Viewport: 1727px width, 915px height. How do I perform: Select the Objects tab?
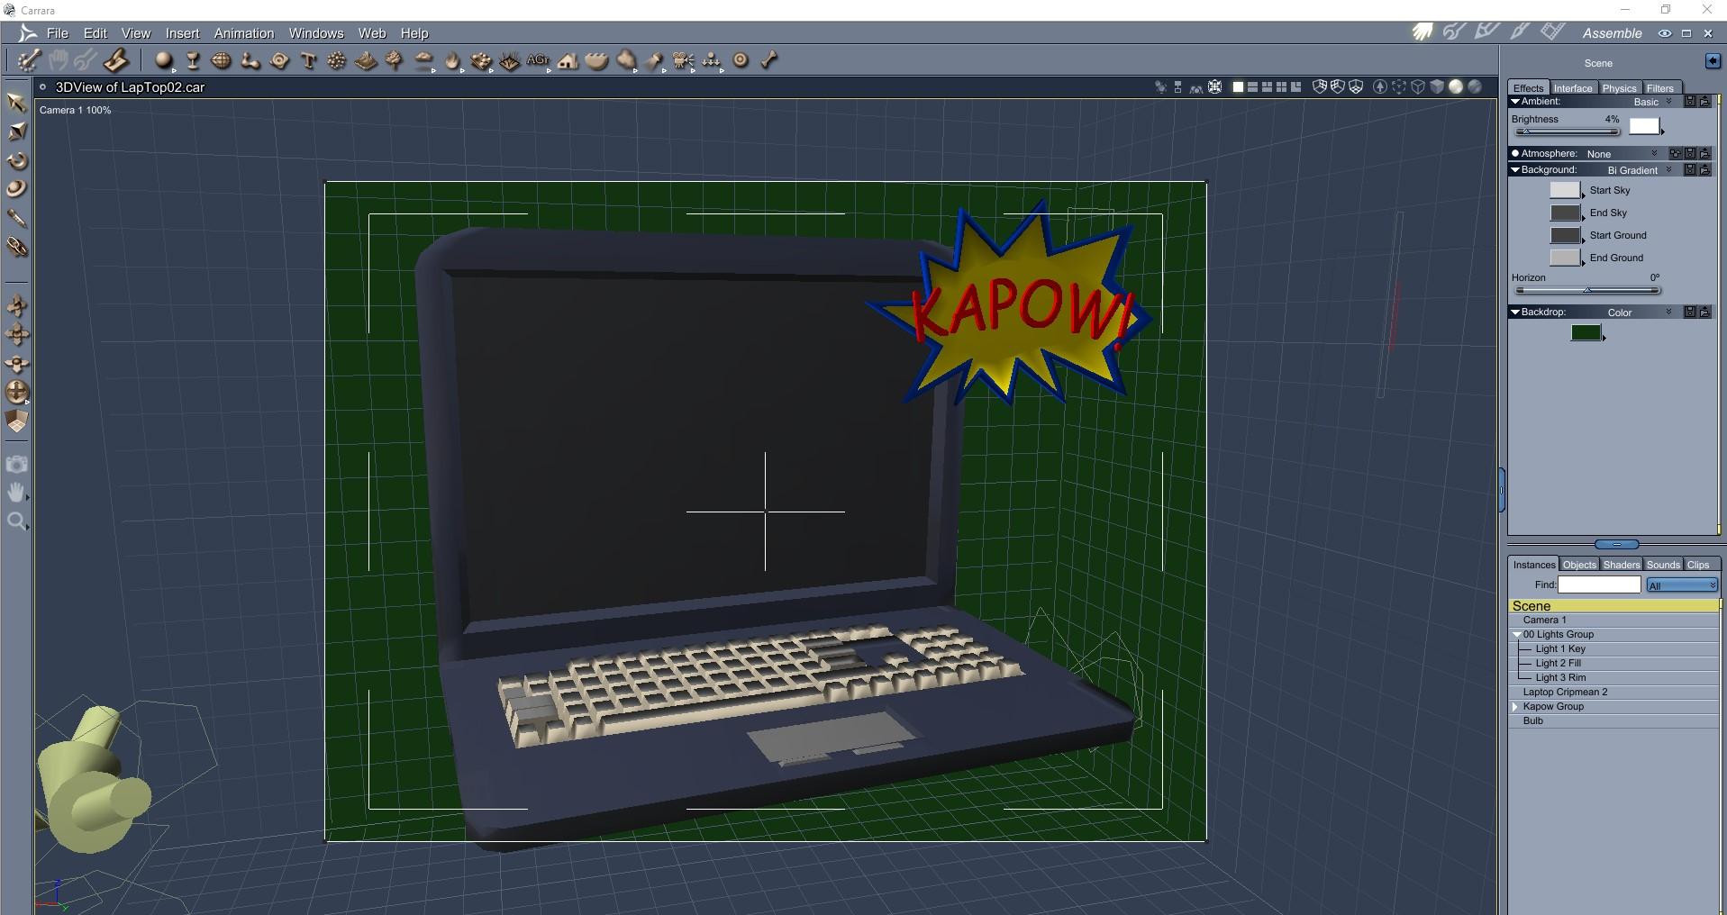1579,565
